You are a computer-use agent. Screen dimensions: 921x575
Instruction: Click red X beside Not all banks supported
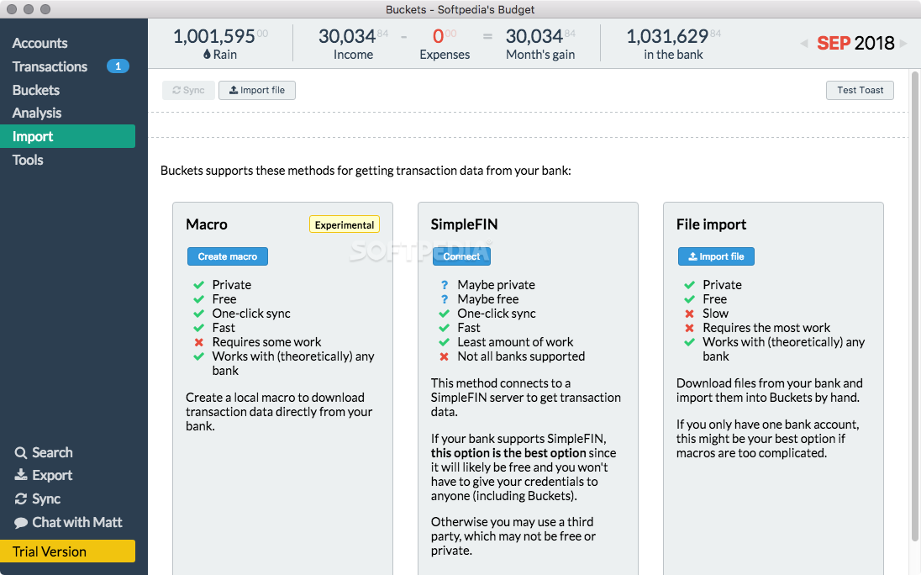[445, 356]
